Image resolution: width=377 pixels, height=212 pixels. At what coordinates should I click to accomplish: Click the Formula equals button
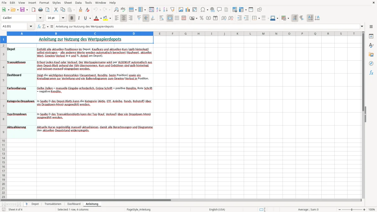(x=52, y=26)
